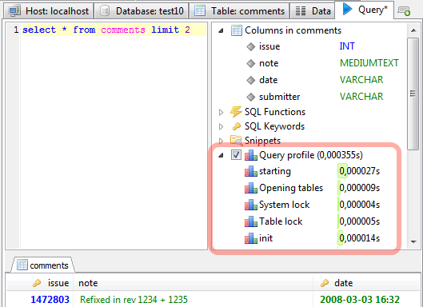Click into the SQL query editor line
The height and width of the screenshot is (307, 423).
point(114,30)
